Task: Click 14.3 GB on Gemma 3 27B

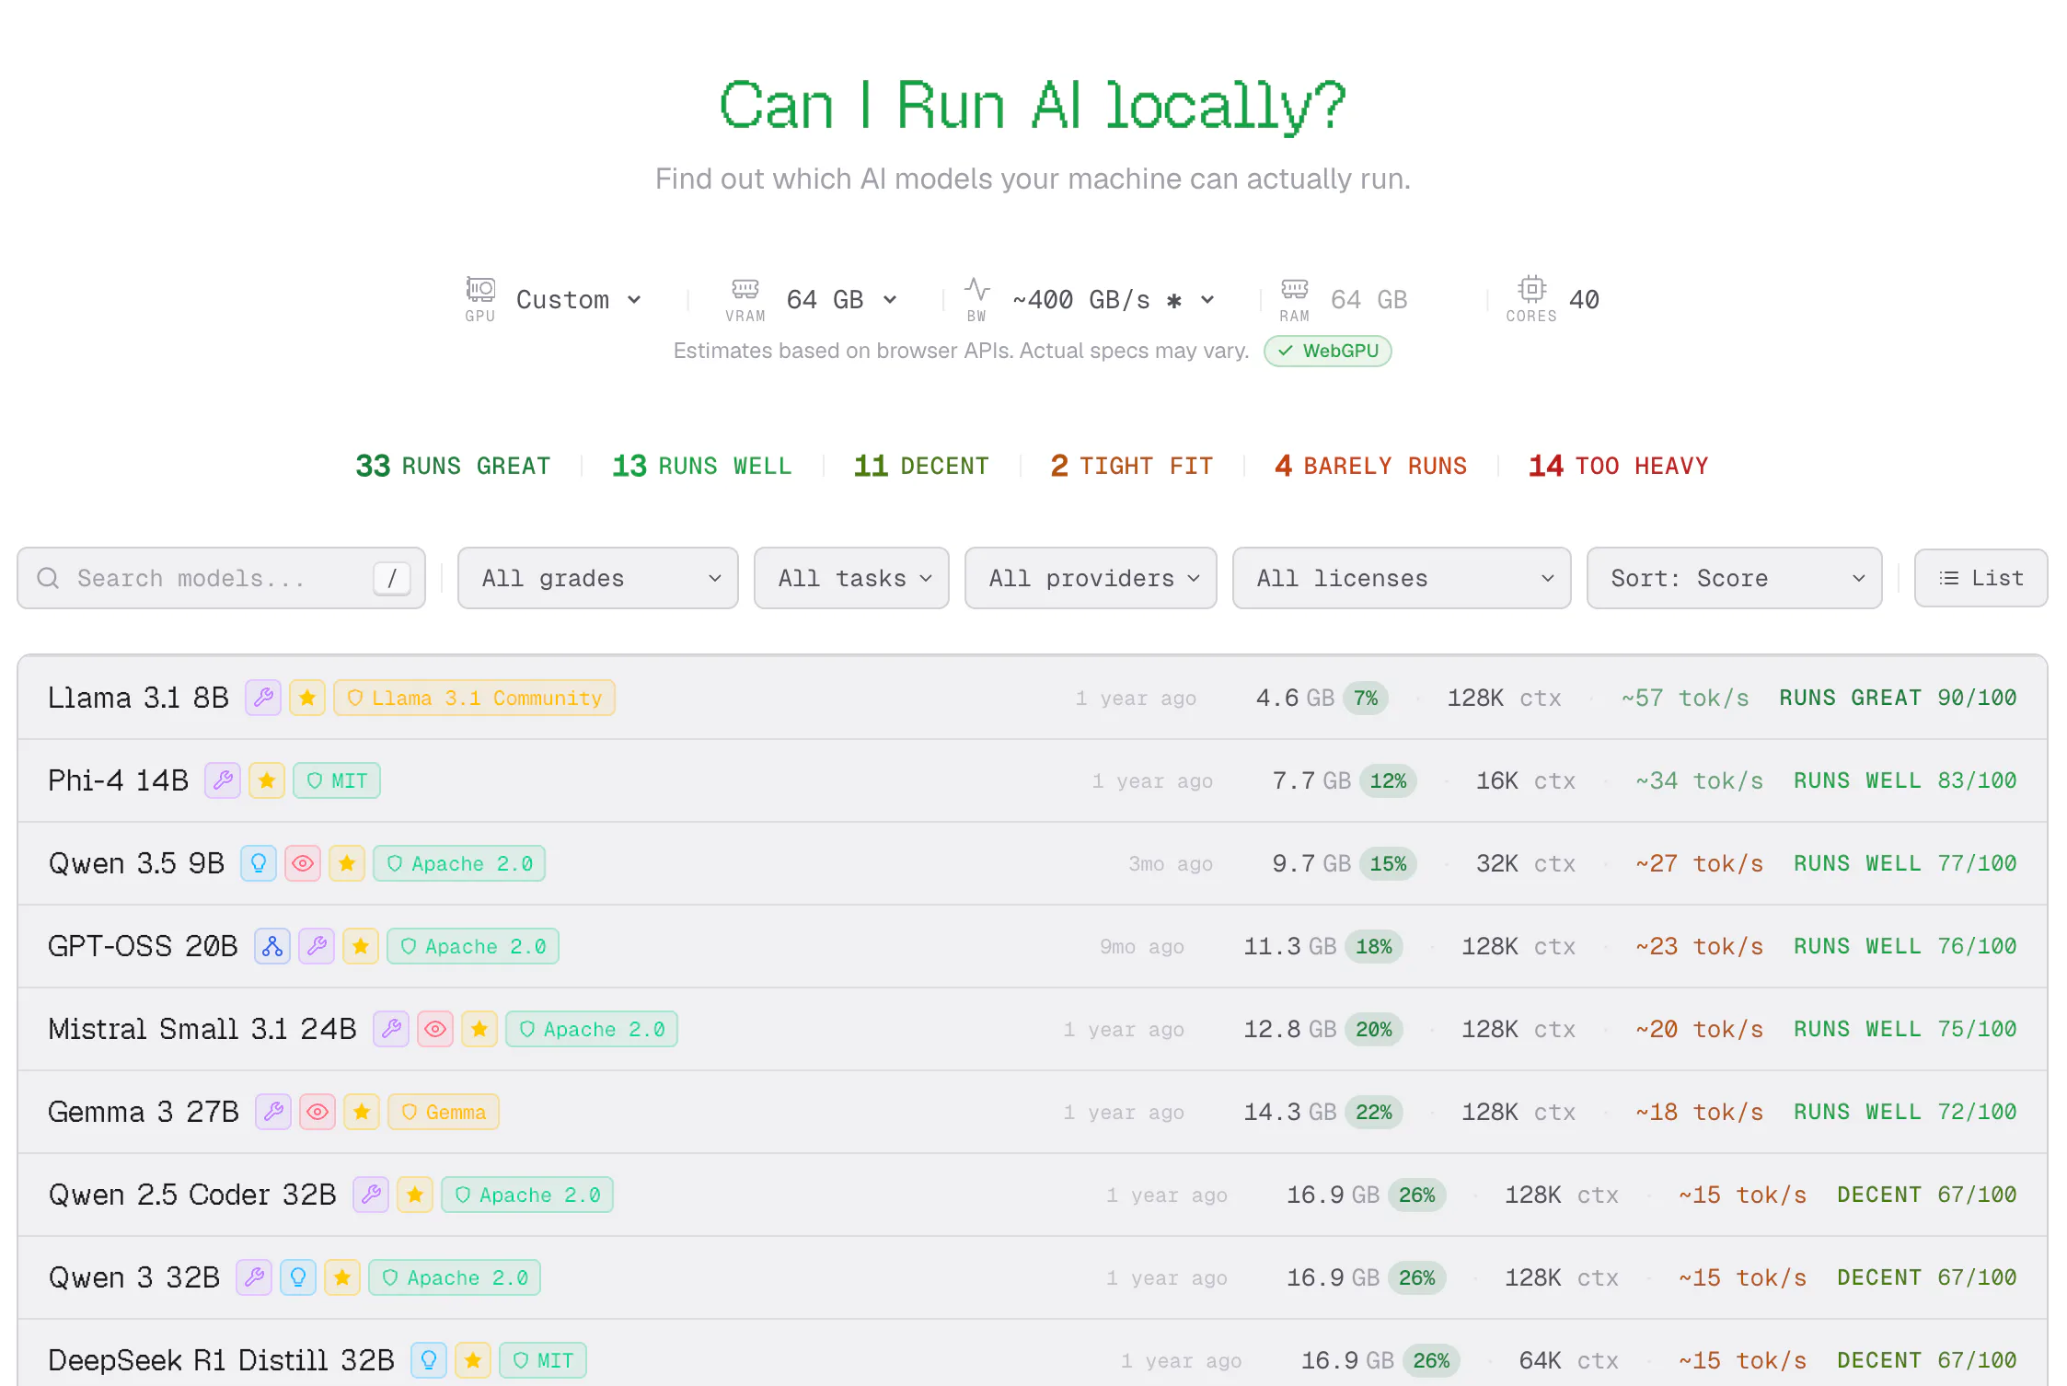Action: (1289, 1112)
